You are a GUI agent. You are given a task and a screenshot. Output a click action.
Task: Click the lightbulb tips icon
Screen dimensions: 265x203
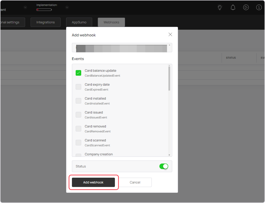tap(220, 7)
